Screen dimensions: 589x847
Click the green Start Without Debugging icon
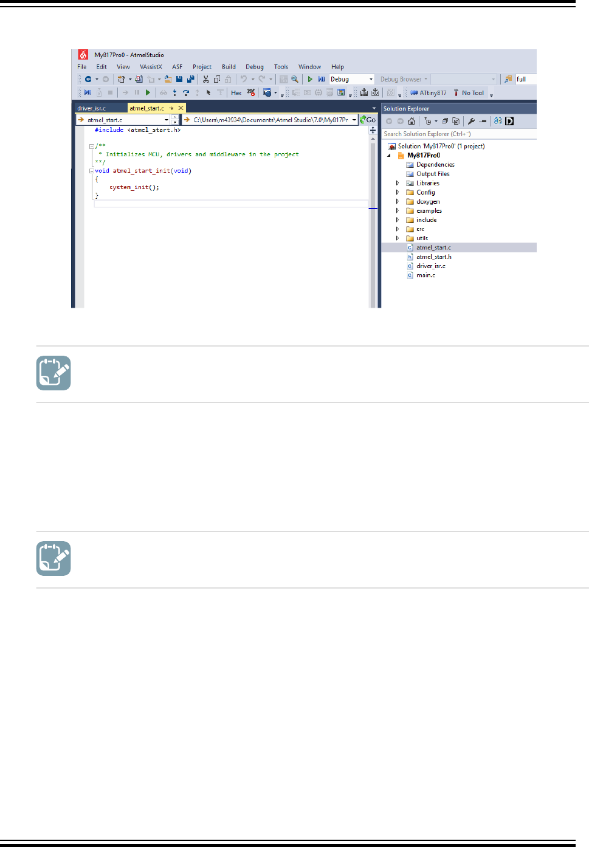coord(310,79)
